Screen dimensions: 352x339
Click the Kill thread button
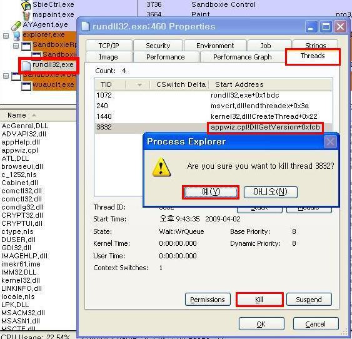[x=259, y=300]
